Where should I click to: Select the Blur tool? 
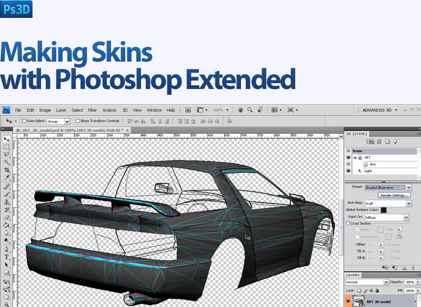[7, 233]
